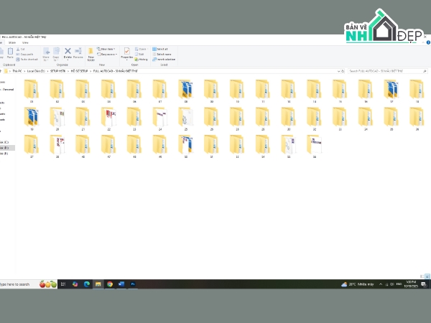Screen dimensions: 431x323
Task: Click the History icon in the Open group
Action: [142, 59]
